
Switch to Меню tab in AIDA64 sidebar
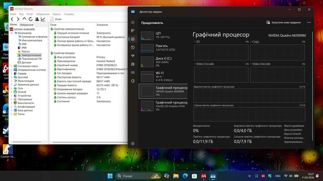point(13,25)
